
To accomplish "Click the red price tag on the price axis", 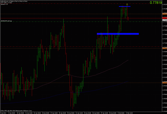I will (x=165, y=18).
